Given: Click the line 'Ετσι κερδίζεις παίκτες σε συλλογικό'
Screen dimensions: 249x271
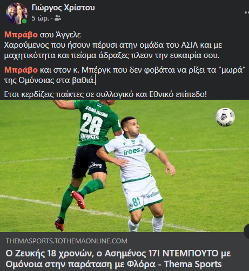Looking at the screenshot, I should [x=105, y=94].
